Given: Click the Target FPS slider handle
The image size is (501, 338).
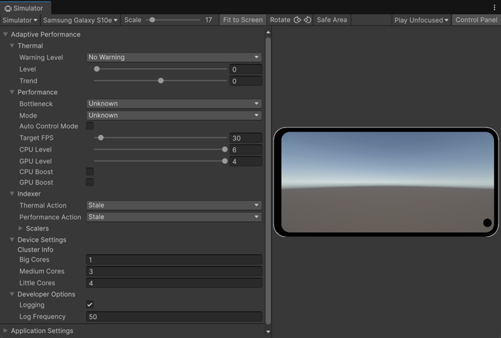Looking at the screenshot, I should (101, 138).
